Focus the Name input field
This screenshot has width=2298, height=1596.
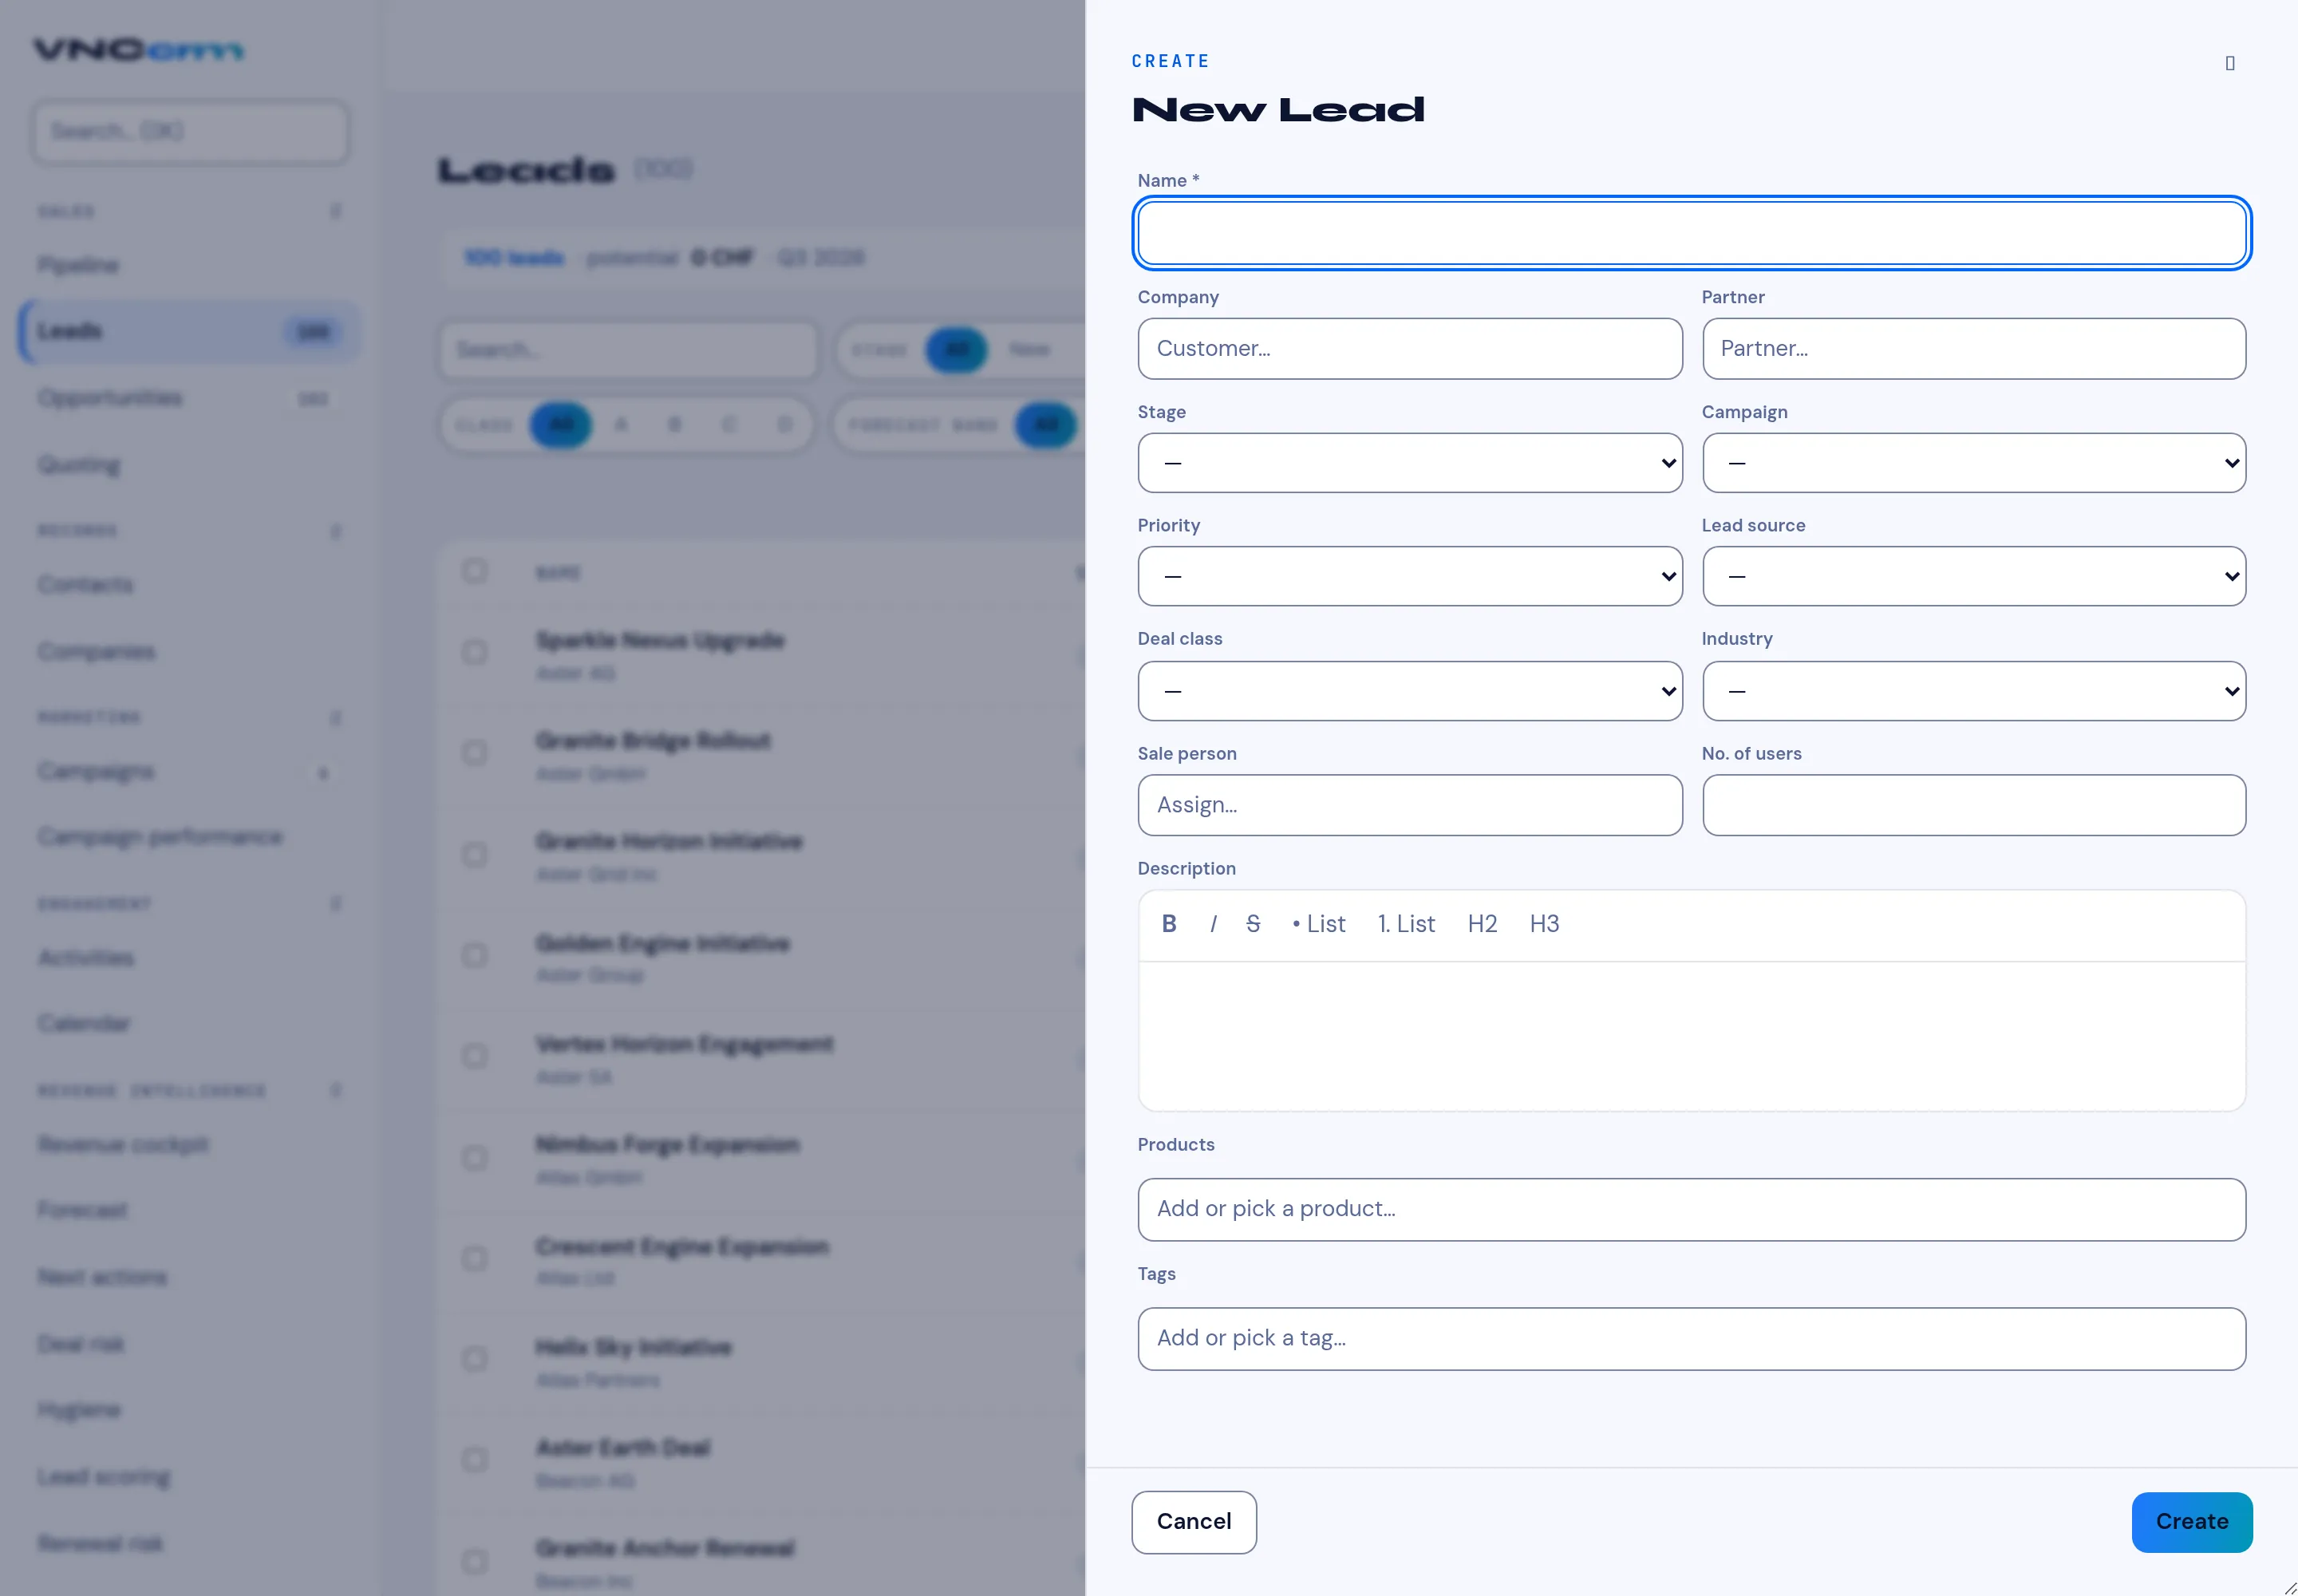(1692, 234)
